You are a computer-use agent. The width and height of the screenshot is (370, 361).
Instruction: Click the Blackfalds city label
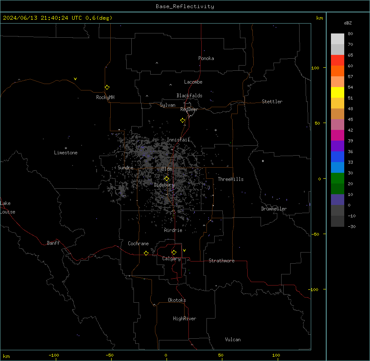click(x=189, y=96)
